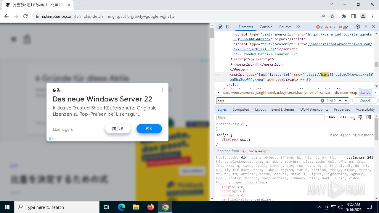Add a new style rule with plus icon
This screenshot has height=213, width=379.
click(352, 117)
